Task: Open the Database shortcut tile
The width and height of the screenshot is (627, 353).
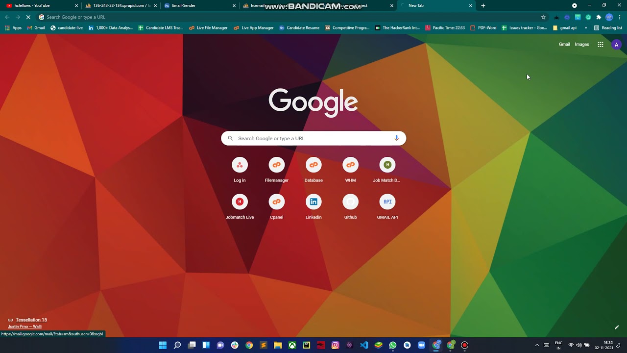Action: pos(313,170)
